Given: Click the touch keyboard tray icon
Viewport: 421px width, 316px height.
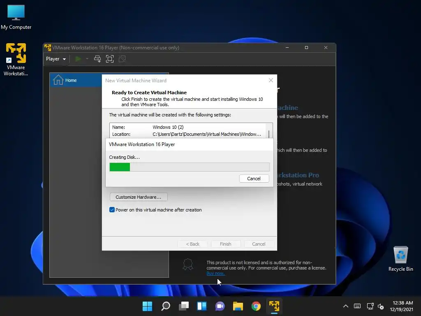Looking at the screenshot, I should pyautogui.click(x=357, y=306).
